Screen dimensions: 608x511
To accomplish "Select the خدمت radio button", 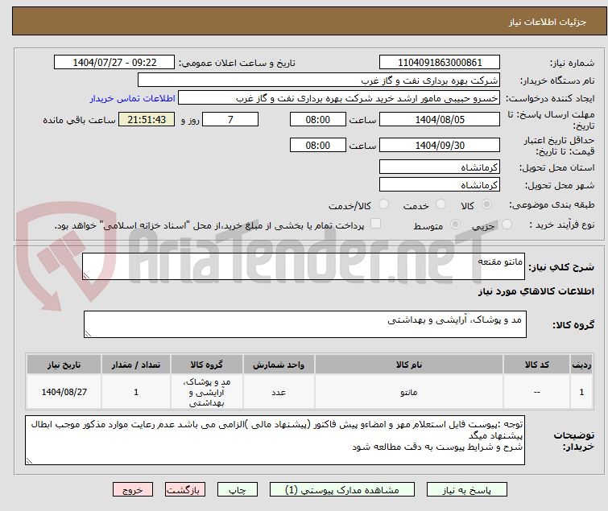I will click(440, 204).
